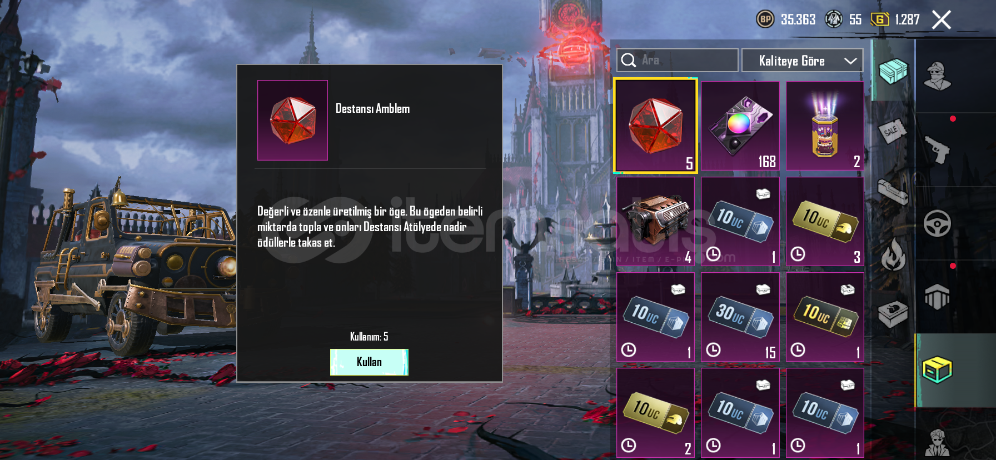The image size is (996, 460).
Task: Select the firework canister item with count 2
Action: pyautogui.click(x=825, y=126)
